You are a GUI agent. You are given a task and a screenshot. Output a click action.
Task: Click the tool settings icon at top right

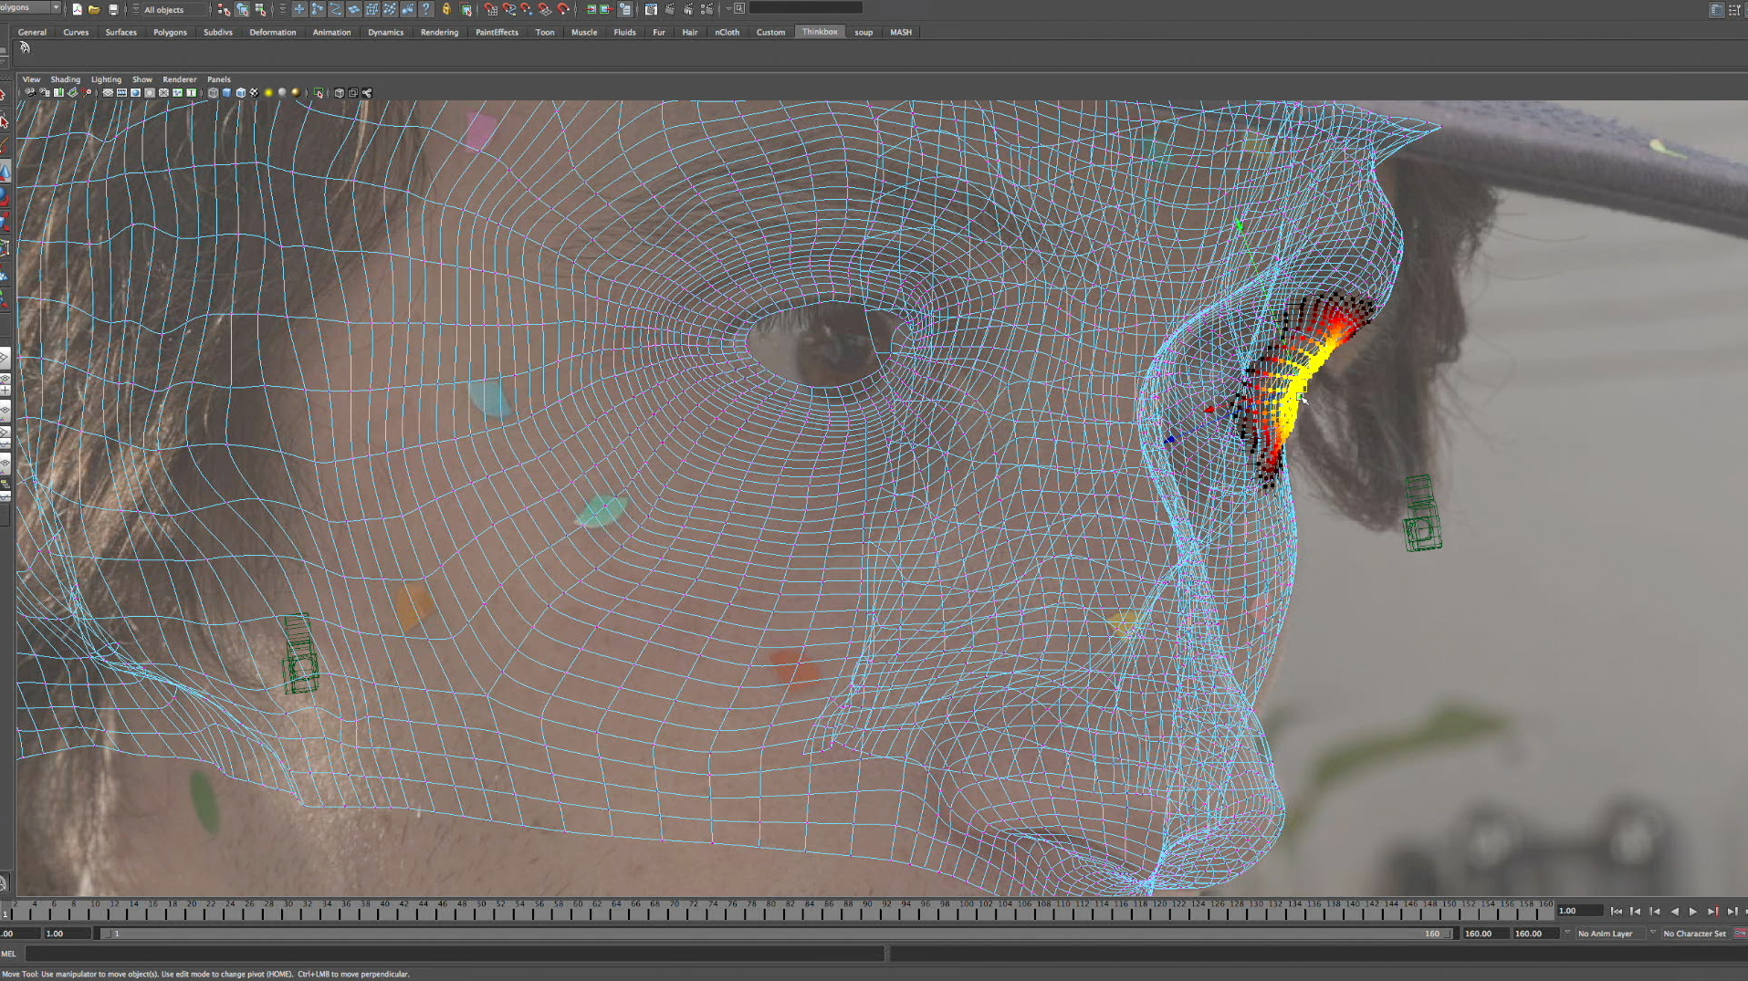click(x=1734, y=10)
